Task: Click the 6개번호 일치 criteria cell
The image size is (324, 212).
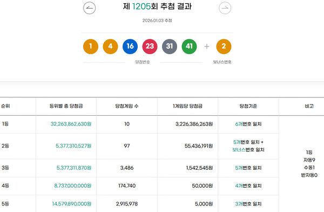Action: [248, 124]
